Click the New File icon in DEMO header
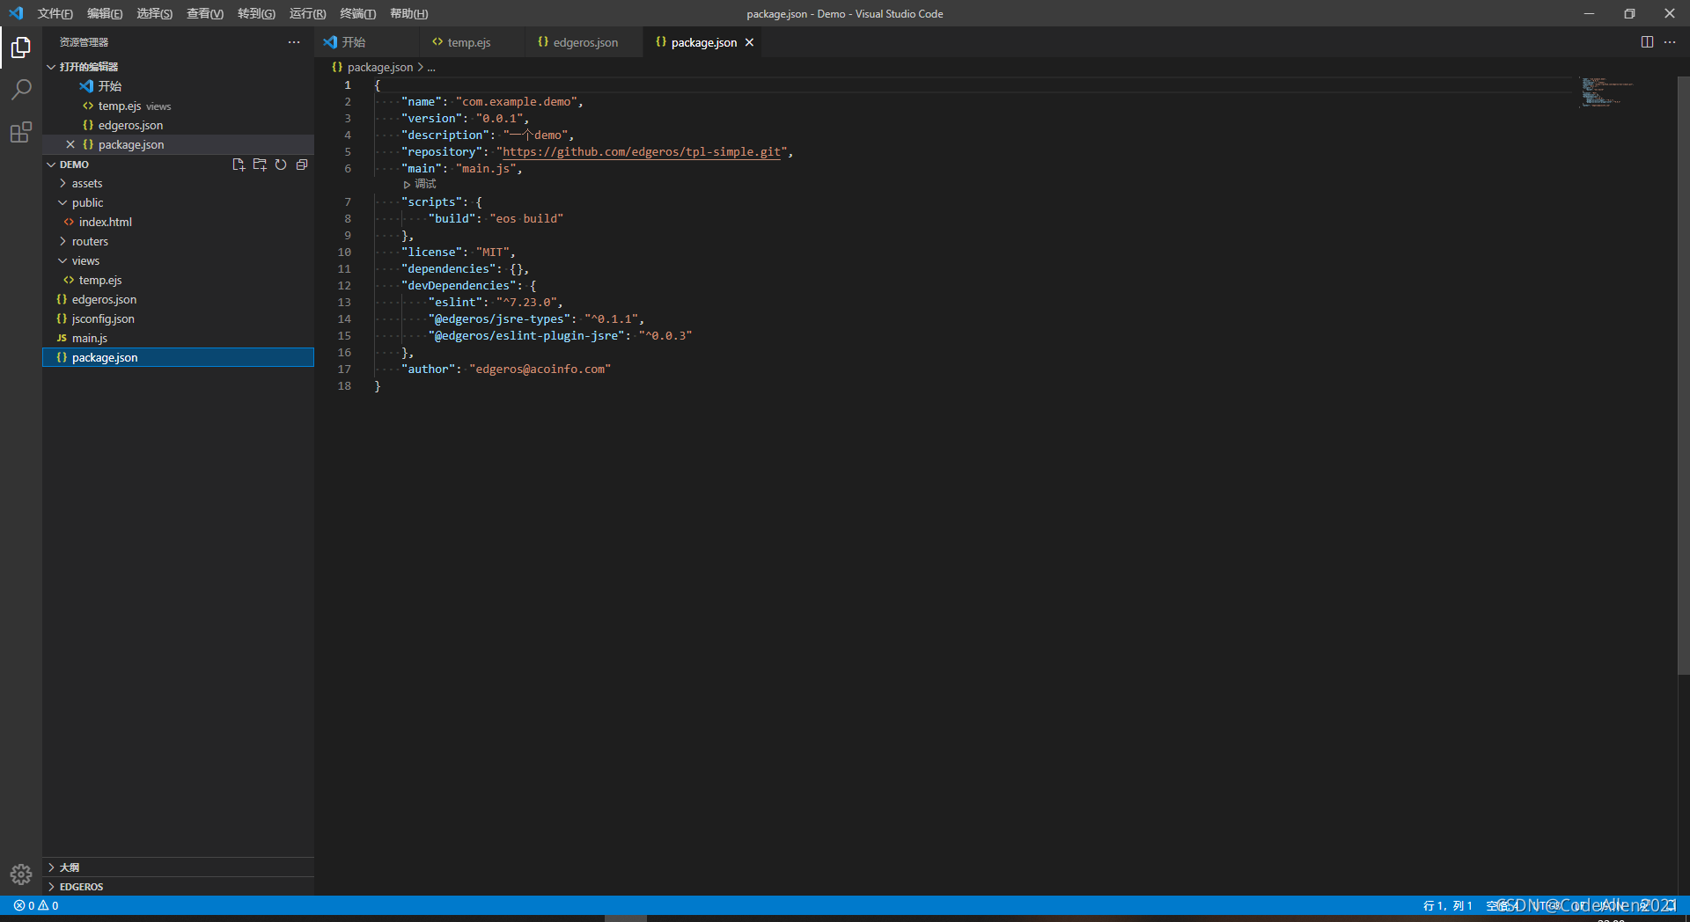Viewport: 1690px width, 922px height. pyautogui.click(x=239, y=165)
